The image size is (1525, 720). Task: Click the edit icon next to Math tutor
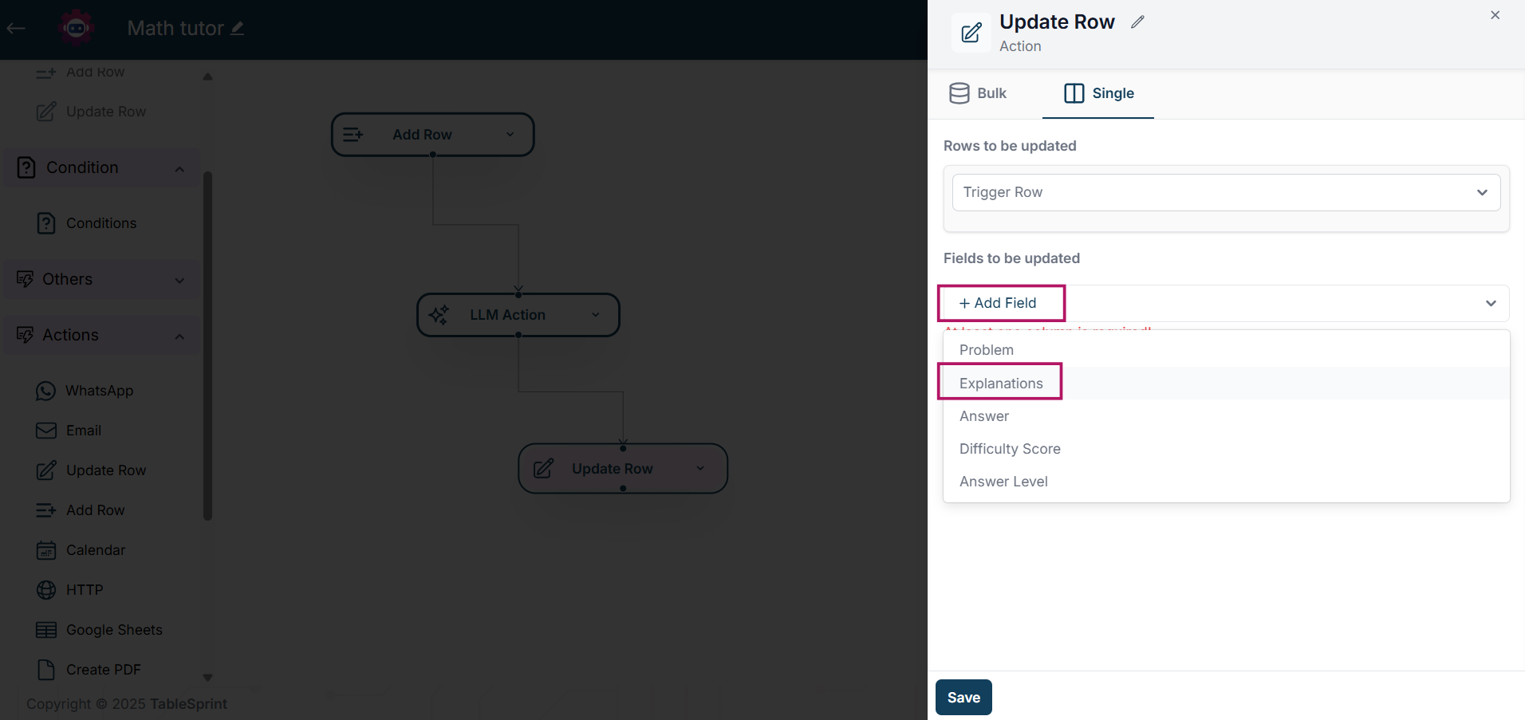point(238,29)
